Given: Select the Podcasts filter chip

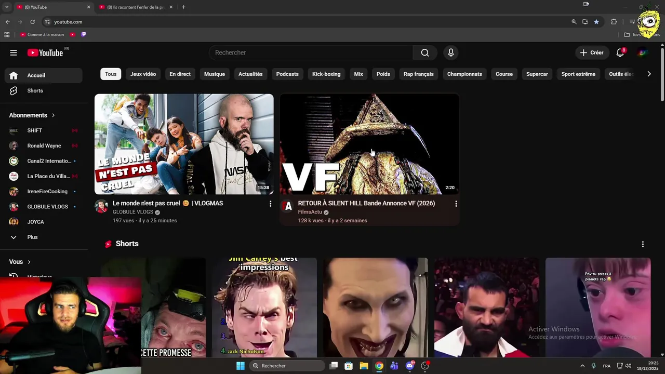Looking at the screenshot, I should point(287,74).
